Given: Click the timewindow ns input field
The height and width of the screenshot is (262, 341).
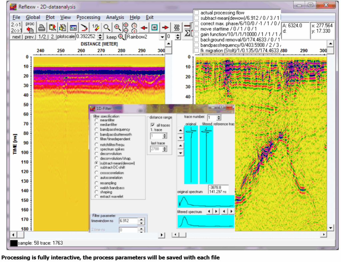Looking at the screenshot, I should (x=128, y=221).
